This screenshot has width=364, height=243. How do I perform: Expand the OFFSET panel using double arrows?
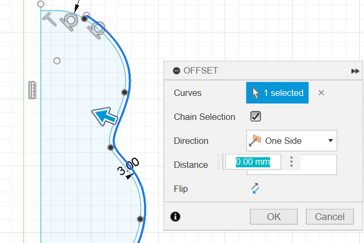point(355,71)
